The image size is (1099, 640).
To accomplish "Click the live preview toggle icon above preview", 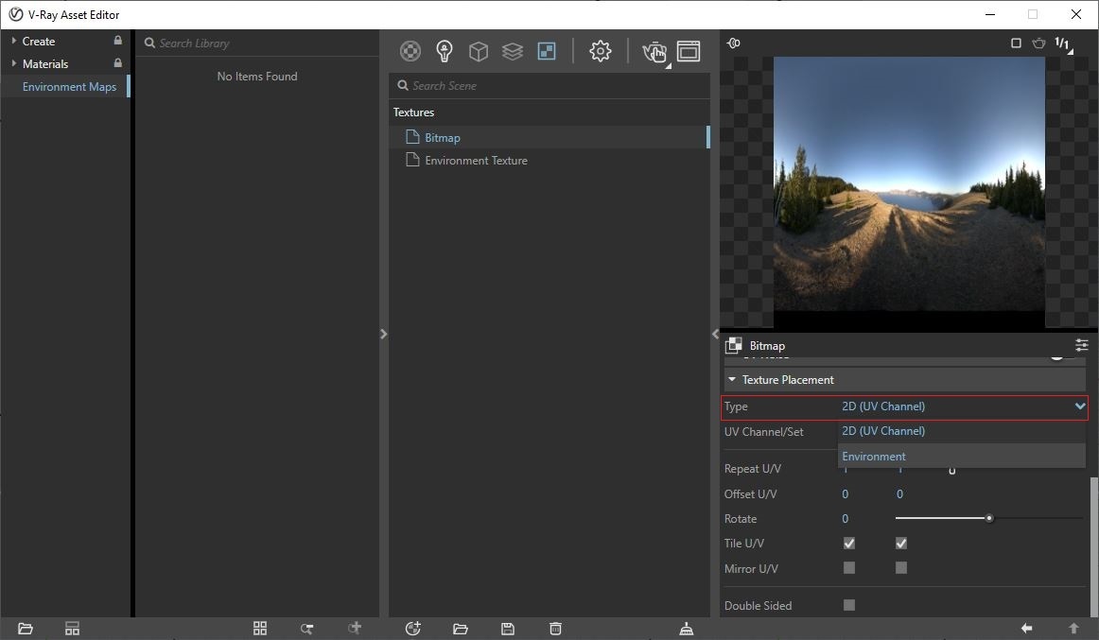I will (734, 43).
